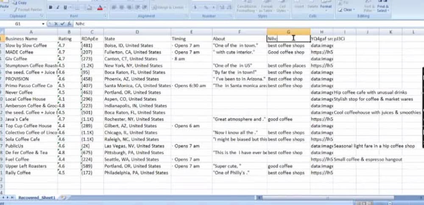Select cell 'Rally Coffee'
This screenshot has height=205, width=424.
[31, 172]
